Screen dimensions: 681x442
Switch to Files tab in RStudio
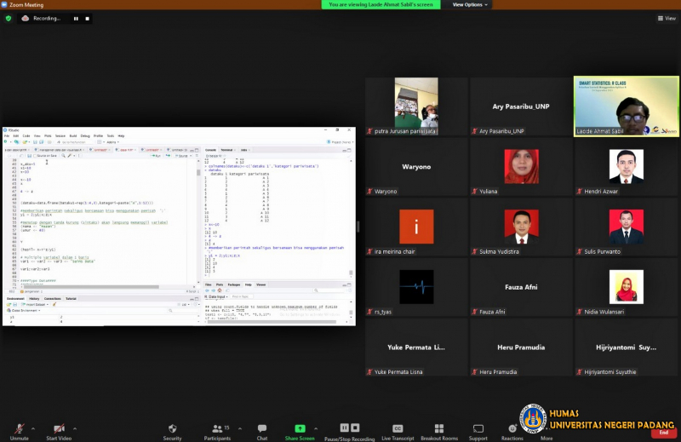[x=209, y=284]
